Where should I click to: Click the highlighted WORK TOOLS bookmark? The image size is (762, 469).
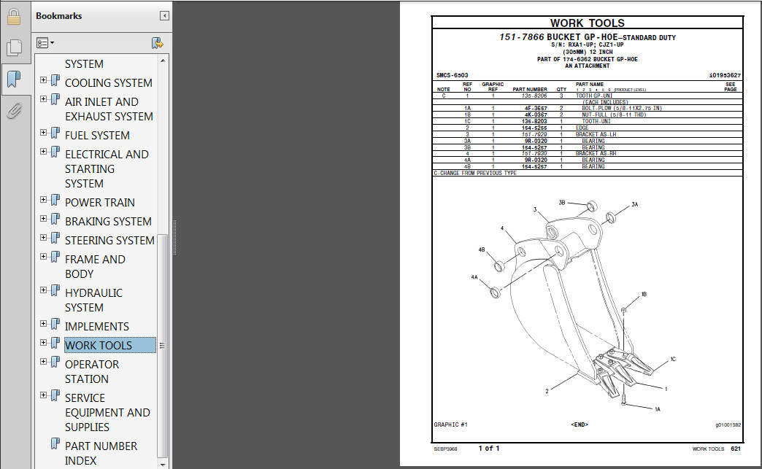[109, 345]
